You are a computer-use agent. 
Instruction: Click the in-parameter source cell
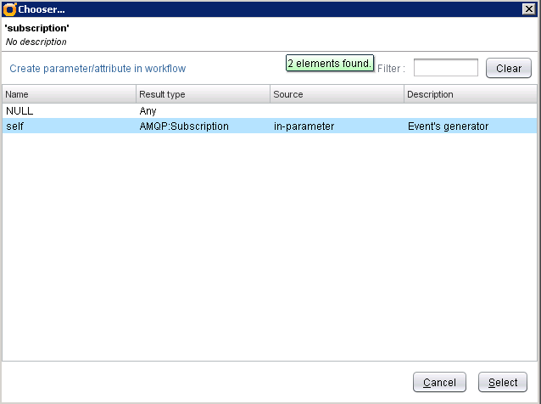(x=304, y=126)
